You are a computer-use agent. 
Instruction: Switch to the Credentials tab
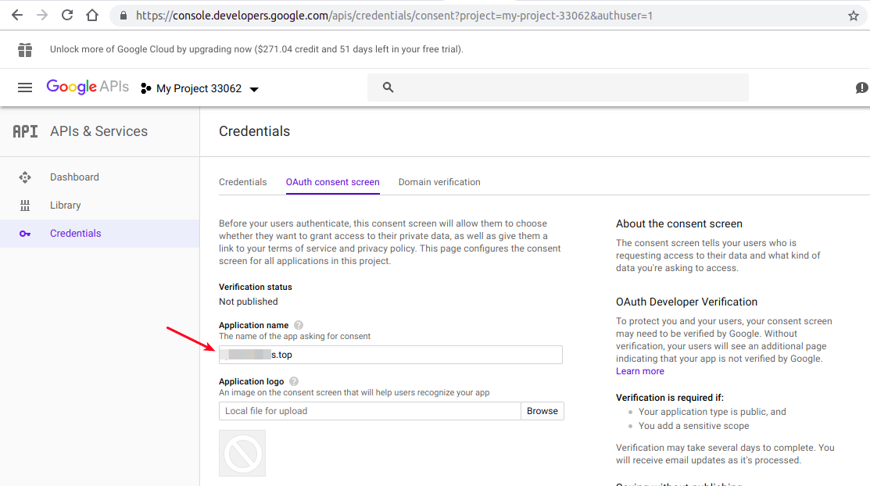[242, 182]
